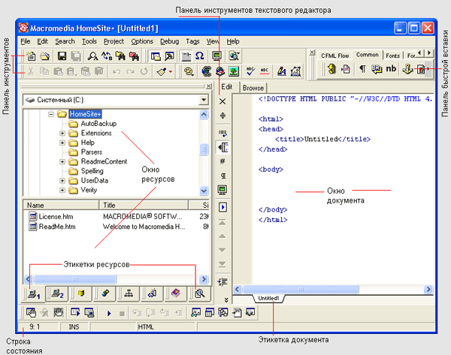
Task: Sort files by Name column header
Action: click(61, 206)
